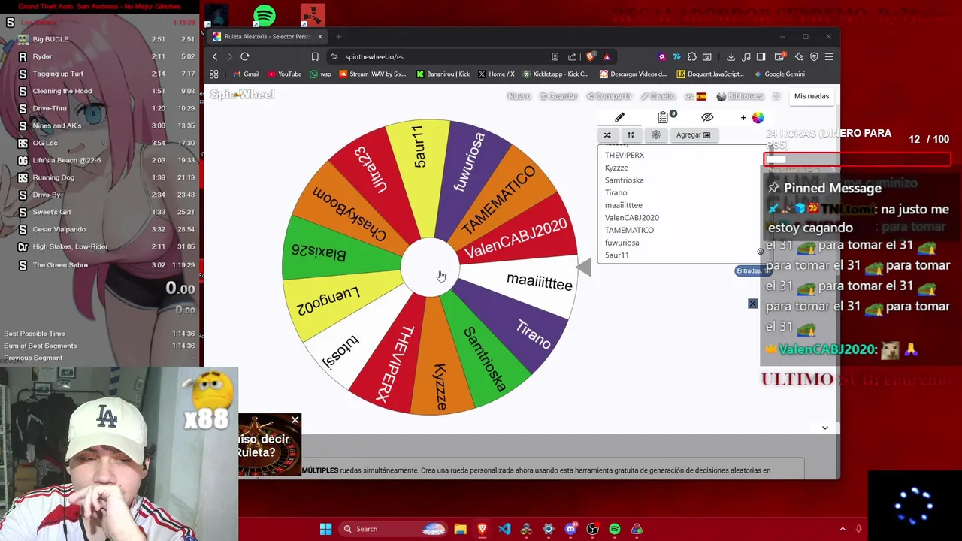Open the Biblioteca menu
The height and width of the screenshot is (541, 962).
740,96
